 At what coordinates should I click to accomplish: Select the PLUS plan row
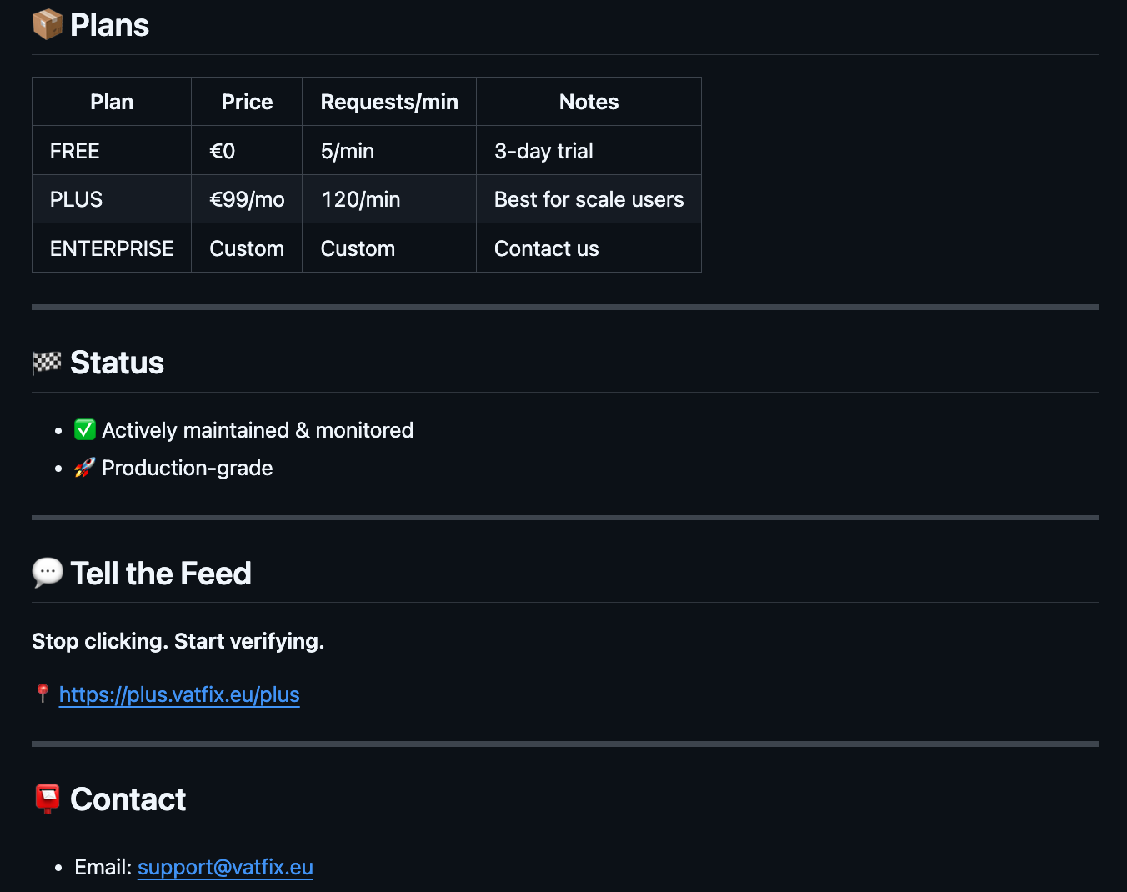tap(76, 198)
